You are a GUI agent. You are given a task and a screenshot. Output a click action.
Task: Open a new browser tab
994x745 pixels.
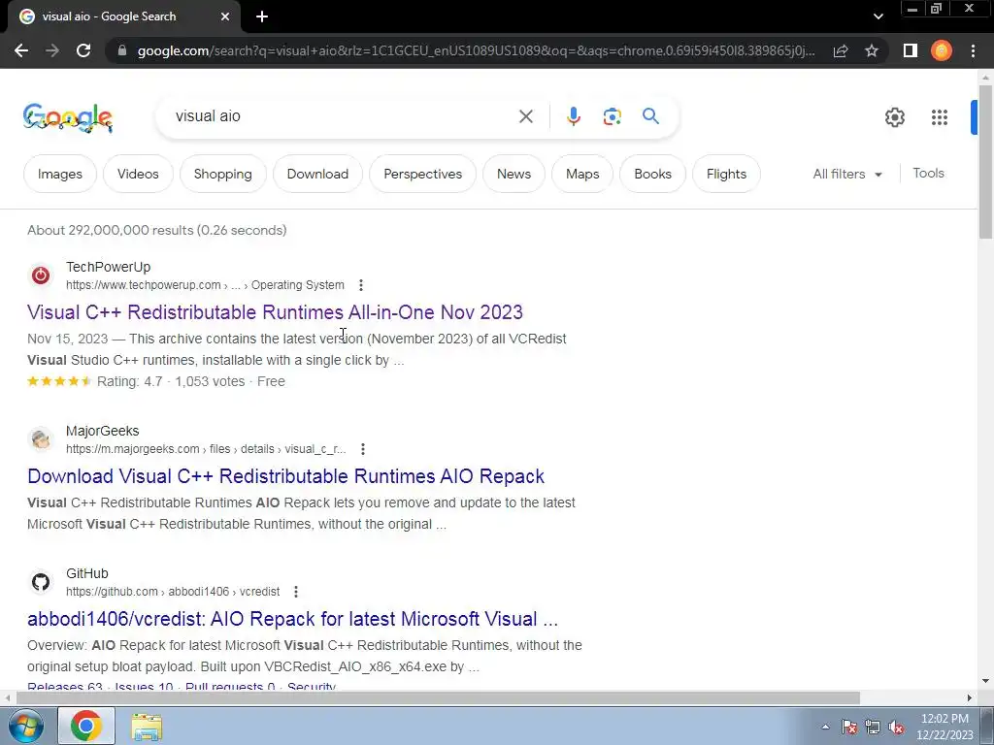262,16
